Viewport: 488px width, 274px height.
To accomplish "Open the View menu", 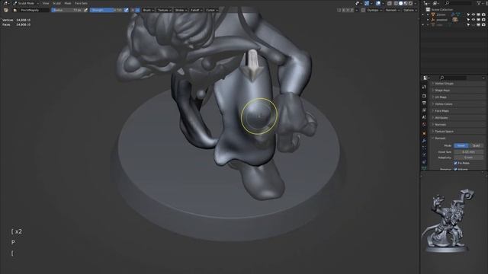I will 46,3.
